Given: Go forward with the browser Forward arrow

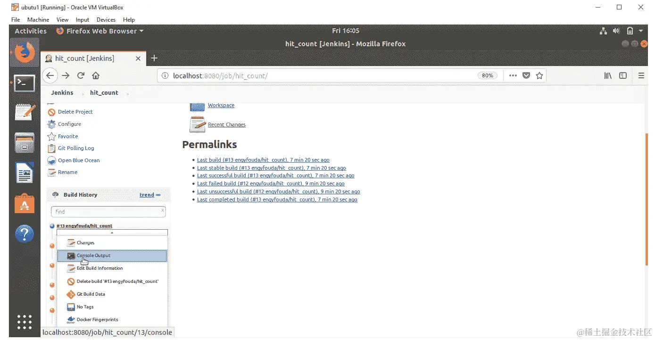Looking at the screenshot, I should tap(66, 75).
